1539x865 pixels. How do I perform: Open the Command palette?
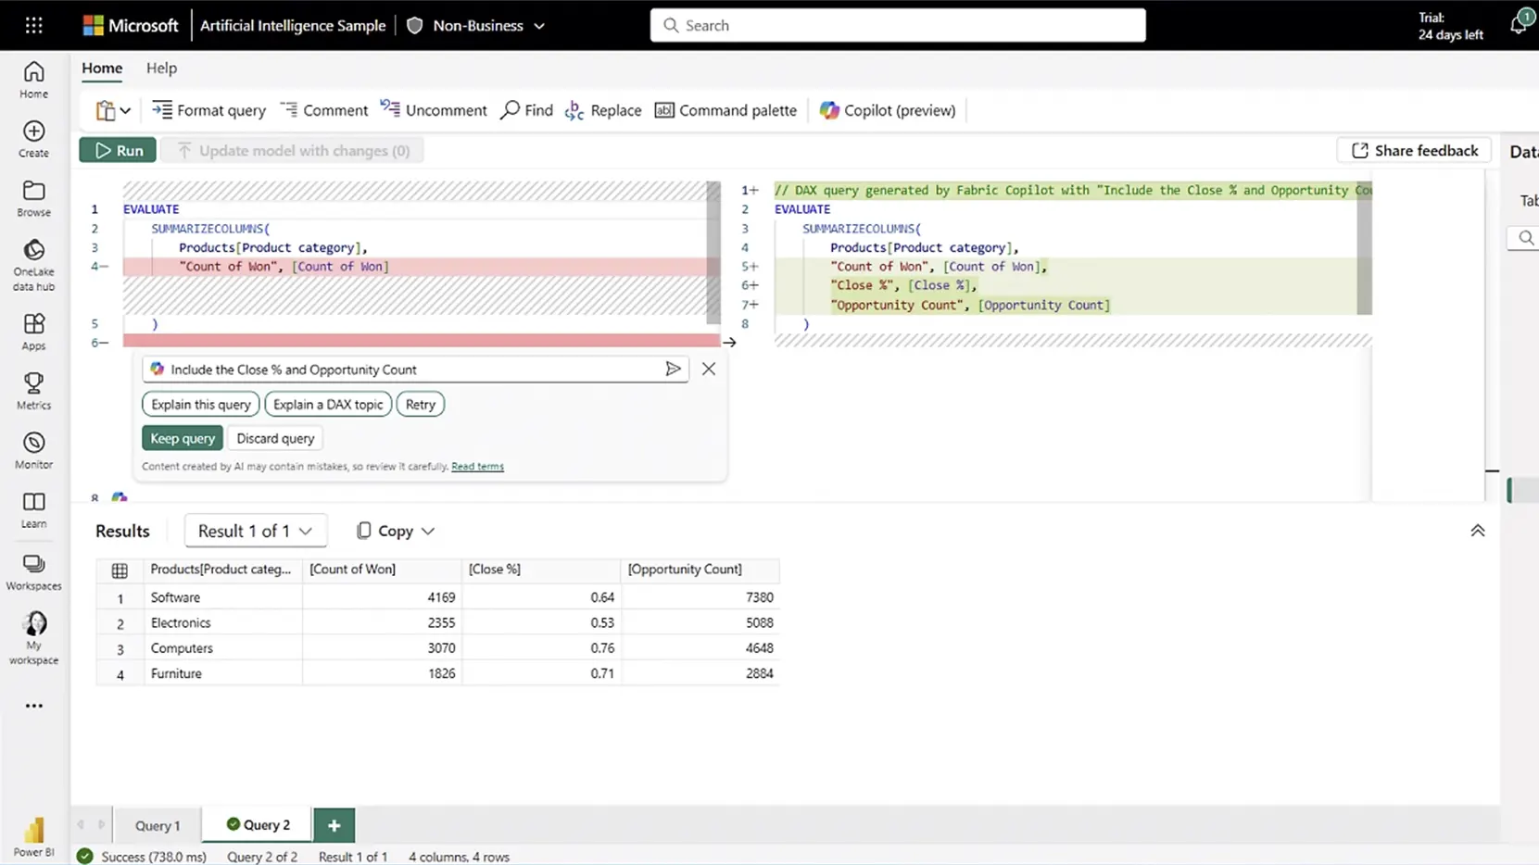click(x=725, y=110)
